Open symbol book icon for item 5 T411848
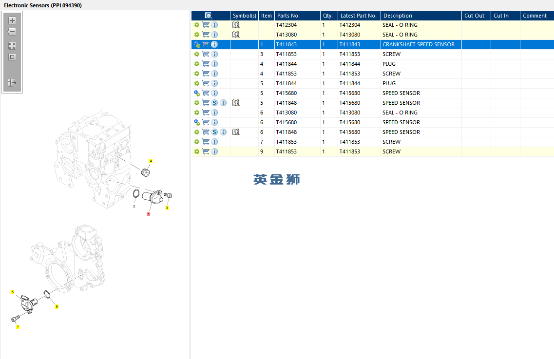The height and width of the screenshot is (359, 554). tap(236, 103)
